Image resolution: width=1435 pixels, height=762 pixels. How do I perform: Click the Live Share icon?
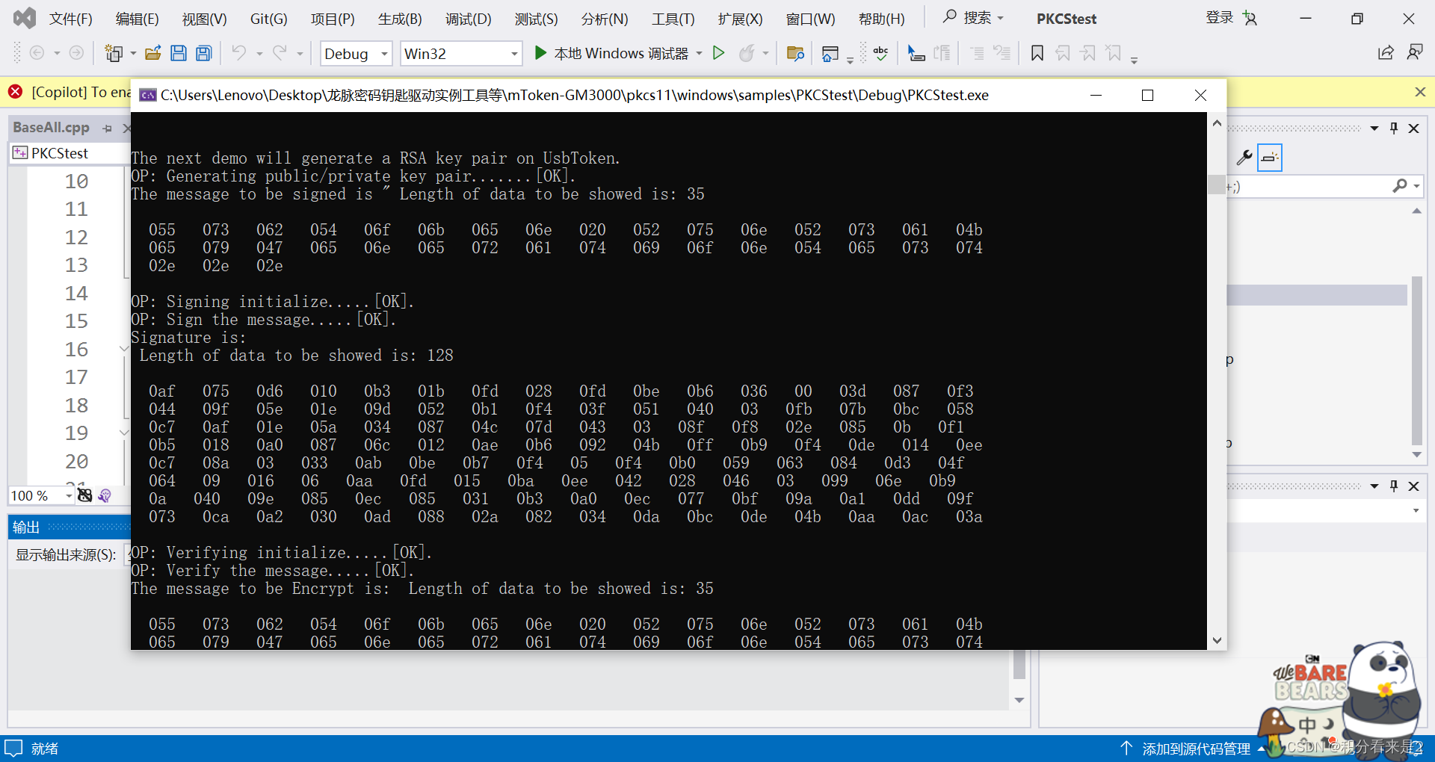[x=1386, y=52]
